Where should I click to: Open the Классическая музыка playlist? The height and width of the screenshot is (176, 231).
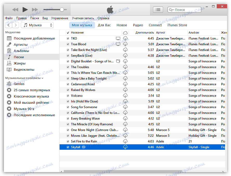point(31,96)
